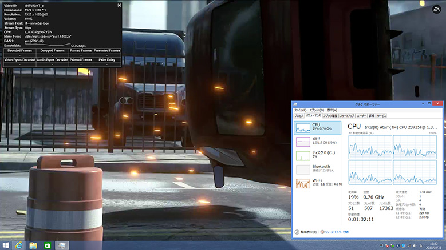Click the volume speaker tray icon
446x250 pixels.
coord(415,246)
